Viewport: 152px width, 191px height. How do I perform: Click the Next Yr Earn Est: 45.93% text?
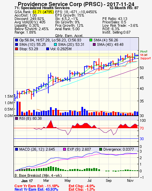coord(36,189)
